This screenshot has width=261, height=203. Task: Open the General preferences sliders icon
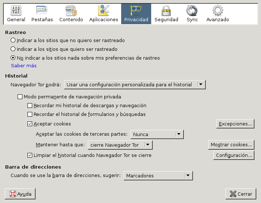coord(16,11)
